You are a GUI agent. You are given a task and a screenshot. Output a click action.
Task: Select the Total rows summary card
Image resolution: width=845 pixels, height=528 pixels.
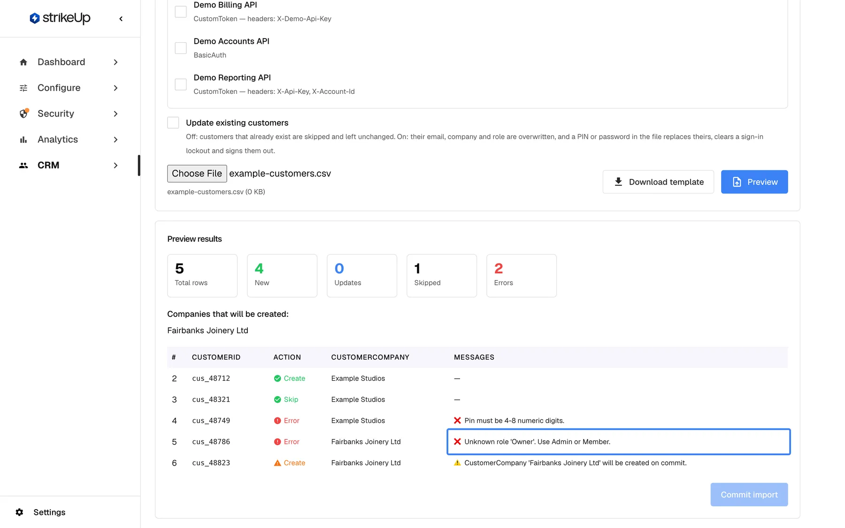[202, 275]
